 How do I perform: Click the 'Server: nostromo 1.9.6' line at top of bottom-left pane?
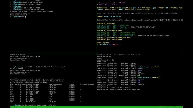coord(20,58)
